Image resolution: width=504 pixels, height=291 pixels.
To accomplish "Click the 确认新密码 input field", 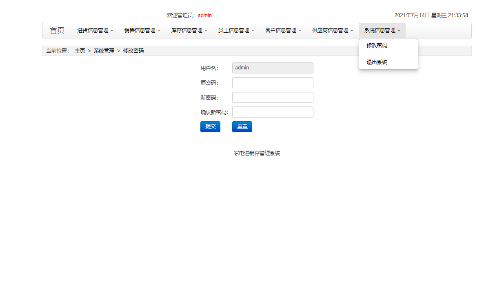I will 273,112.
